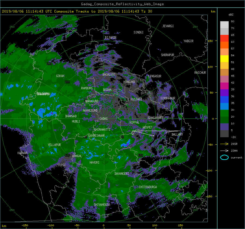
Task: Click the KOPPAL town label
Action: (134, 123)
